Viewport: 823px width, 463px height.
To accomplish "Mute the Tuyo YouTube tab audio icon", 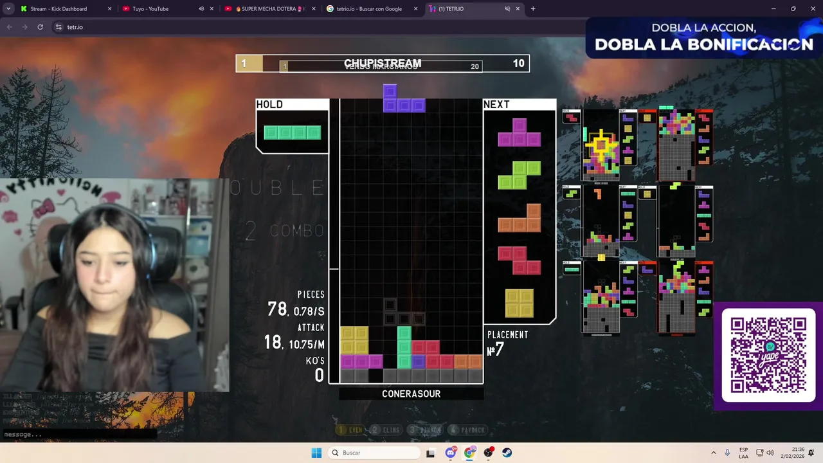I will pos(201,9).
